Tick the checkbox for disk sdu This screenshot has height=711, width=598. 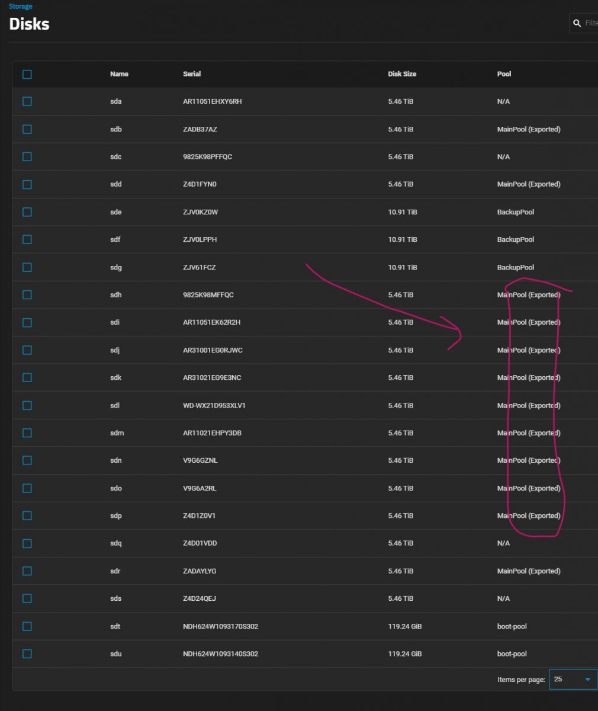(27, 654)
